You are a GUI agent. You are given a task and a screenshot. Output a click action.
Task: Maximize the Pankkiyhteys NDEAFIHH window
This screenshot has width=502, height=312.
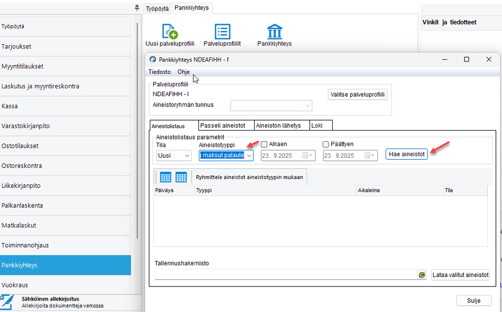click(466, 59)
